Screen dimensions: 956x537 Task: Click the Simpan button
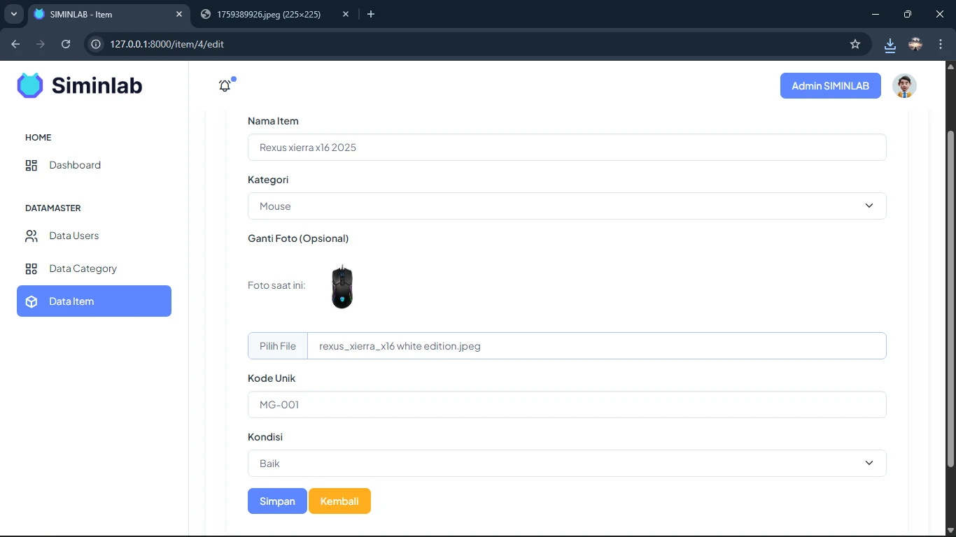click(x=277, y=501)
